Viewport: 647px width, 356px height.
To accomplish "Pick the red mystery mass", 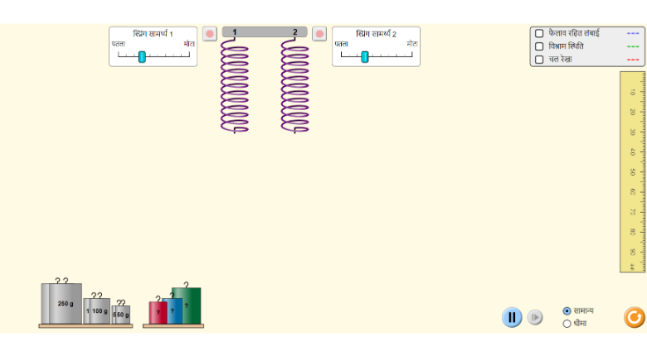I will [x=155, y=313].
